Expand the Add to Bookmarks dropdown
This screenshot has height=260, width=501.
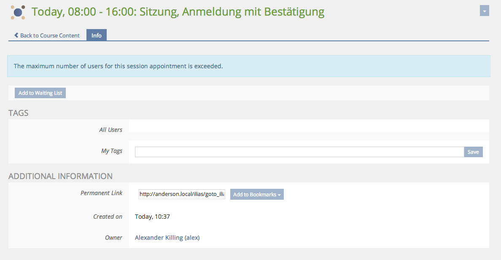[x=257, y=194]
